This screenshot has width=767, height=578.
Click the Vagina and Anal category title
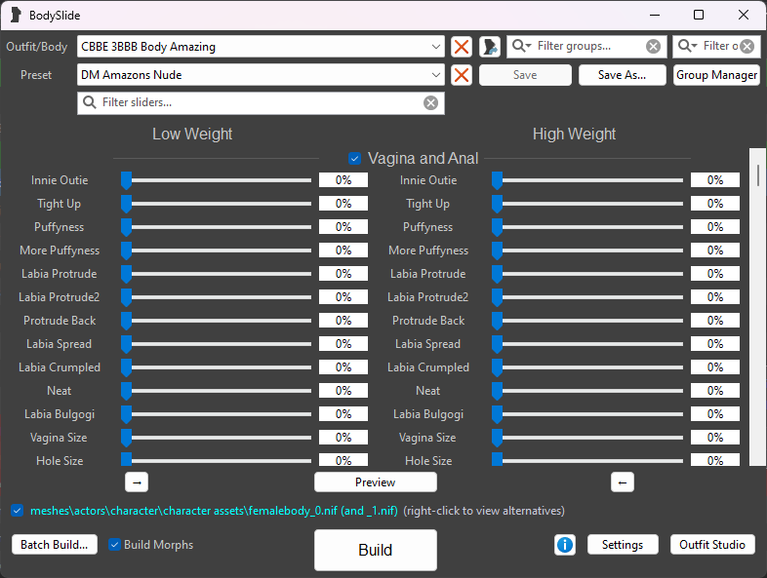(x=424, y=158)
